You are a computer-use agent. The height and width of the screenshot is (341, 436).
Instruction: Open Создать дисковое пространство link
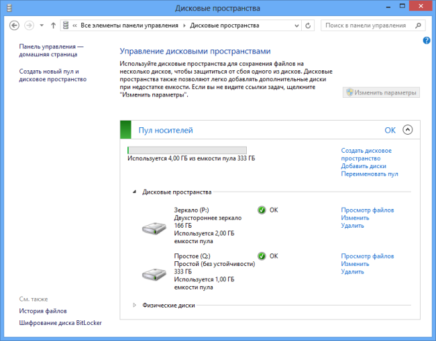366,154
